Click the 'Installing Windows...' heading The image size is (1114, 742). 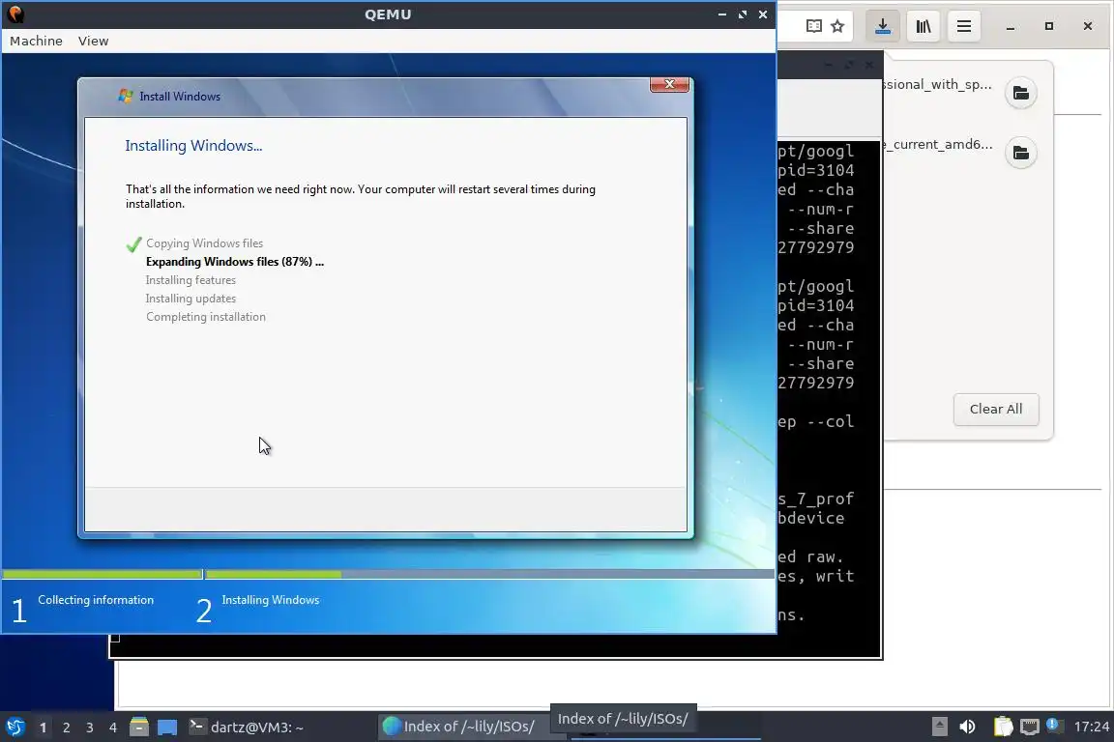193,146
